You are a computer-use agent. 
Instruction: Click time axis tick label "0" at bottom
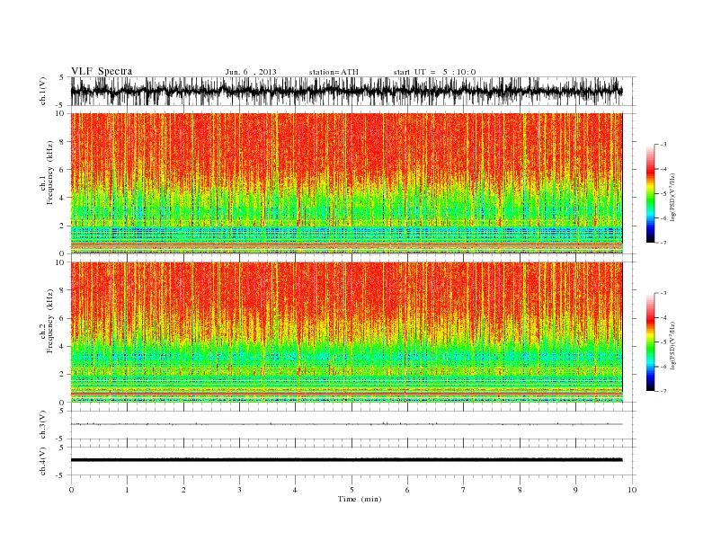coord(71,490)
